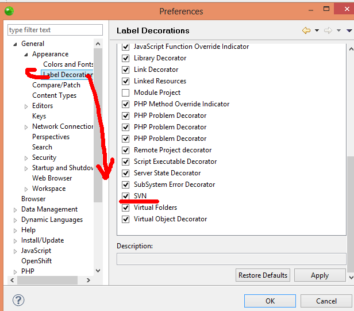The image size is (354, 311).
Task: Click the help question mark icon
Action: tap(18, 301)
